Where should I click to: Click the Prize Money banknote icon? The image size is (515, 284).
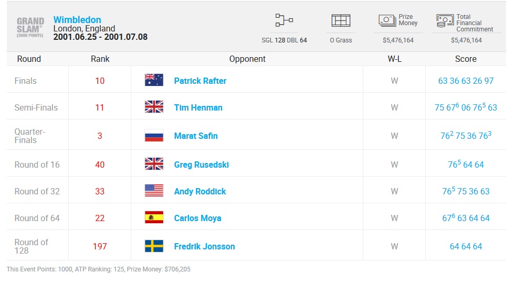click(x=387, y=20)
